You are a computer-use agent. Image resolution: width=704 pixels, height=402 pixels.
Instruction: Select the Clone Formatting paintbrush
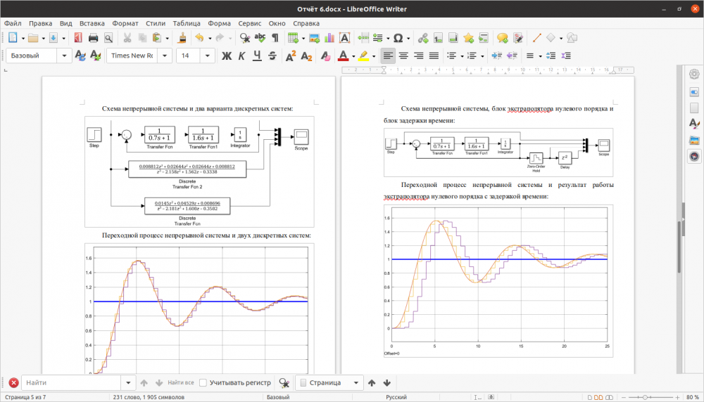coord(182,38)
